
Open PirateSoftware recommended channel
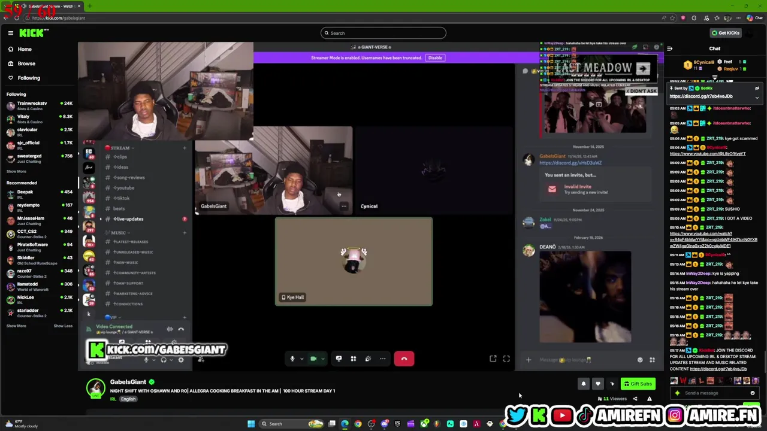[x=39, y=247]
